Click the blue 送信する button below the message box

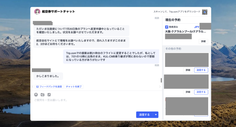click(x=144, y=115)
